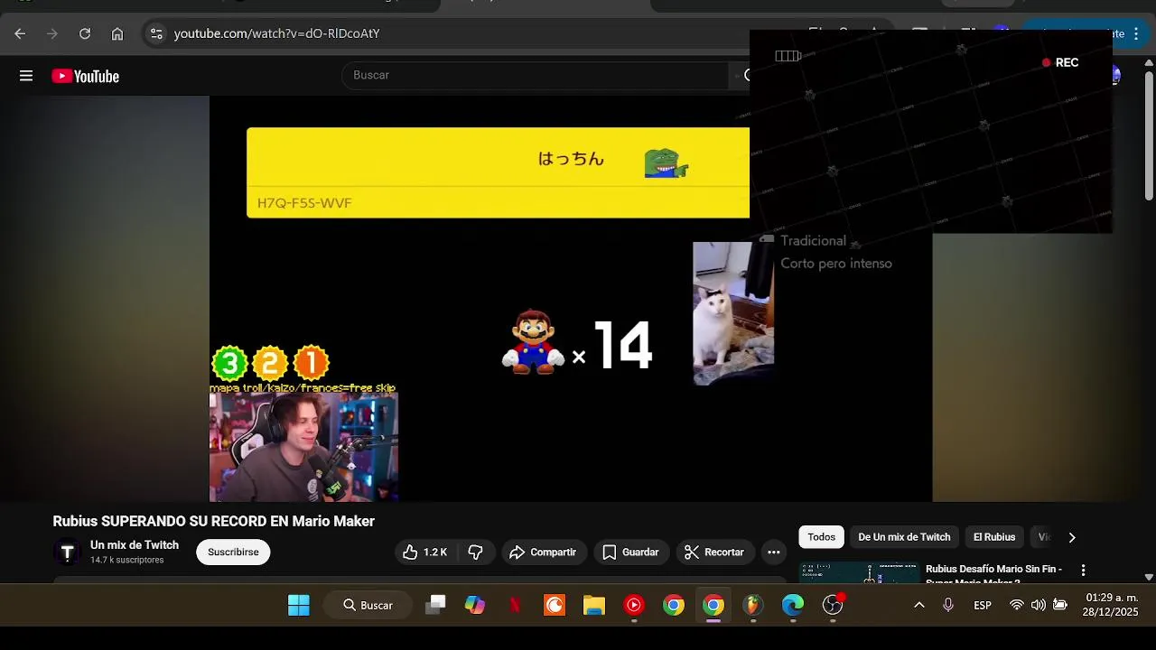Select the El Rubius filter chip
The width and height of the screenshot is (1156, 650).
click(x=994, y=537)
